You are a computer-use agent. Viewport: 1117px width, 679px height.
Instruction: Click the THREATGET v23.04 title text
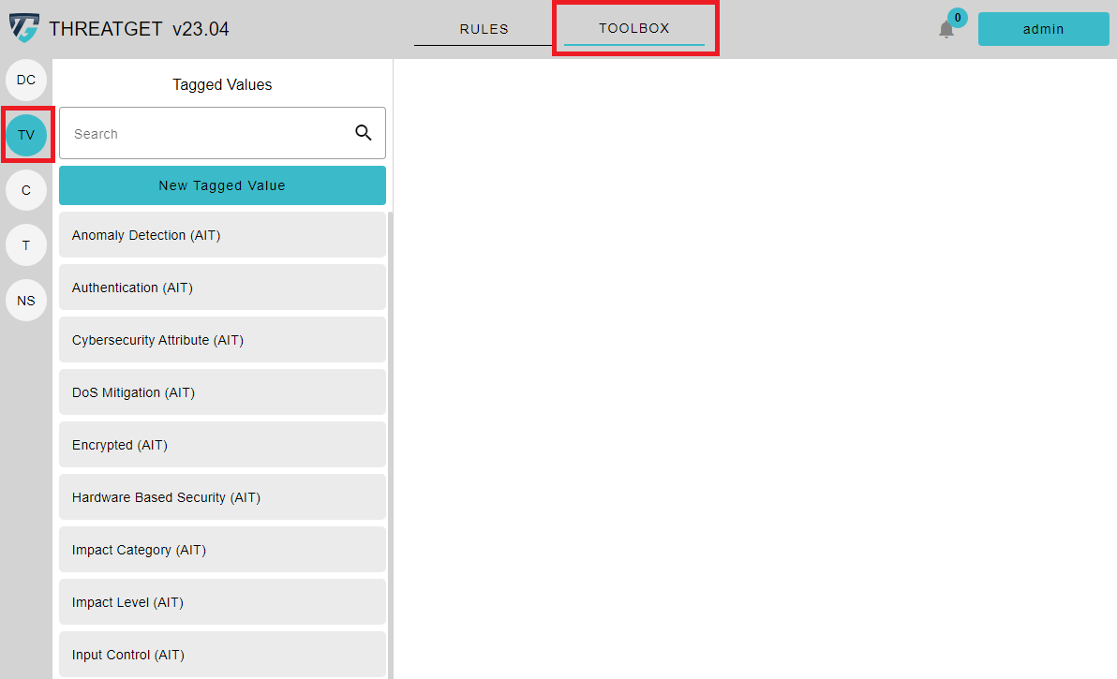click(x=139, y=28)
